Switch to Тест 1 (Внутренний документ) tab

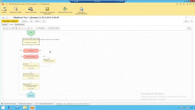[x=44, y=104]
